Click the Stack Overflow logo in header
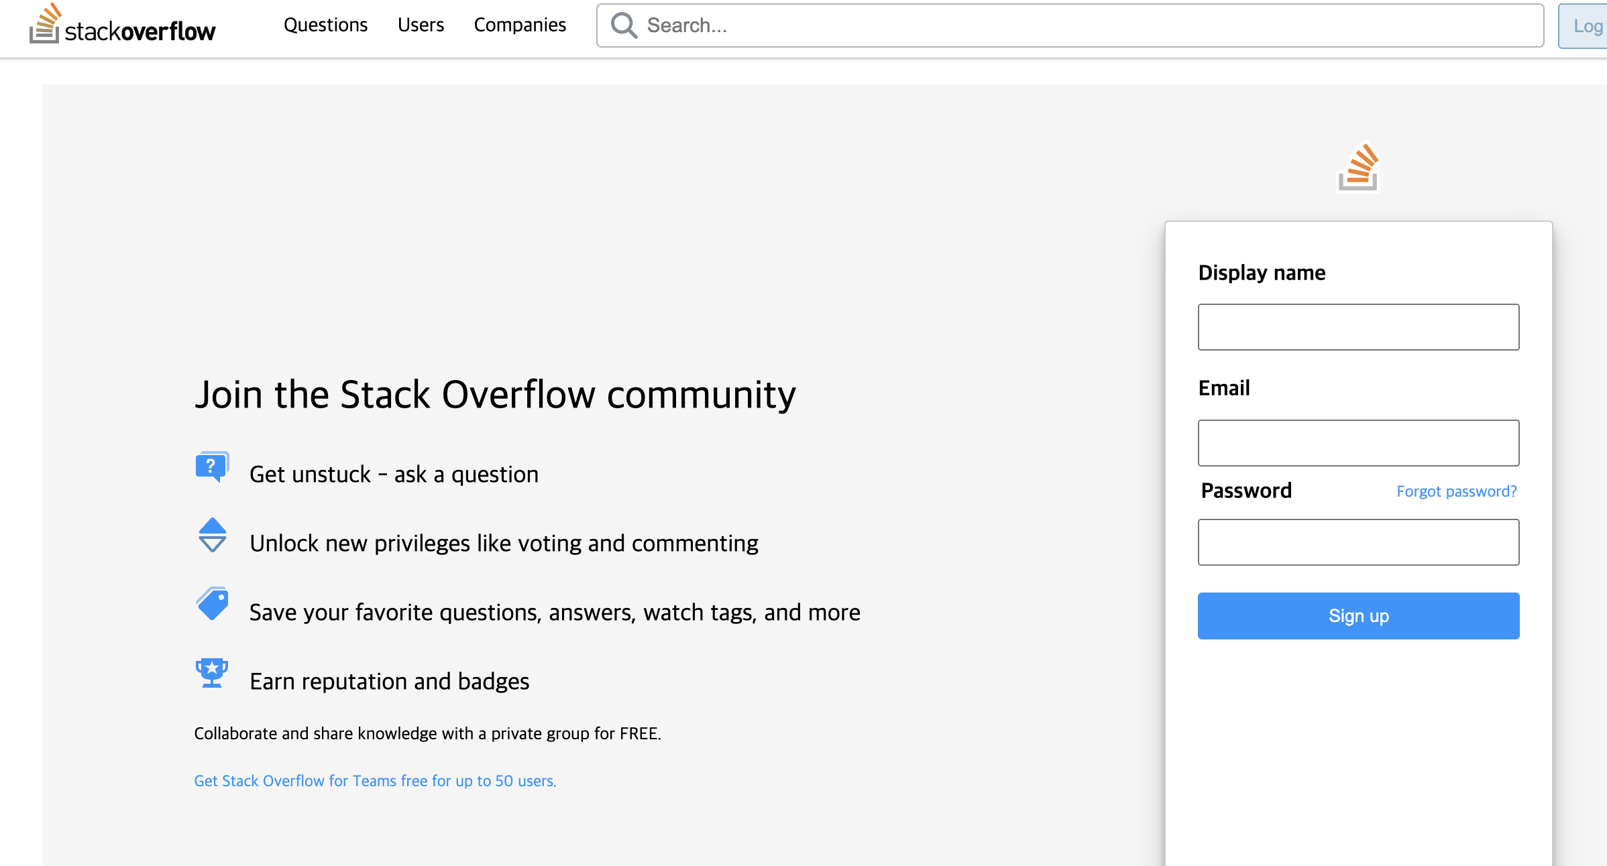The image size is (1607, 866). (122, 24)
